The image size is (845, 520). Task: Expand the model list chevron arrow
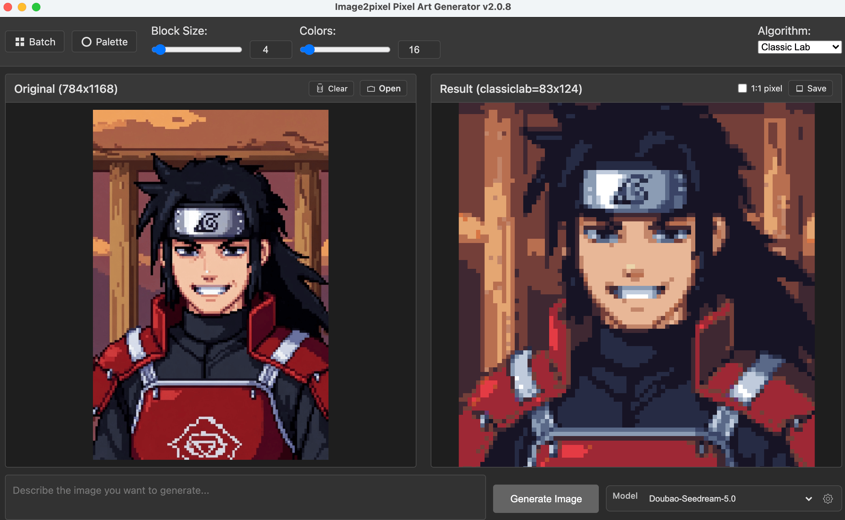[x=809, y=499]
